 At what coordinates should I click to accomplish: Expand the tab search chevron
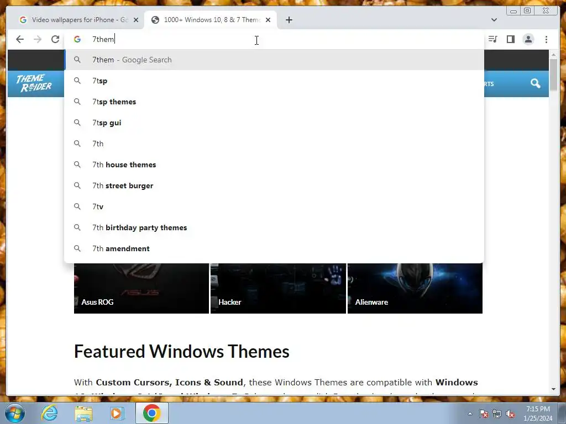[494, 20]
